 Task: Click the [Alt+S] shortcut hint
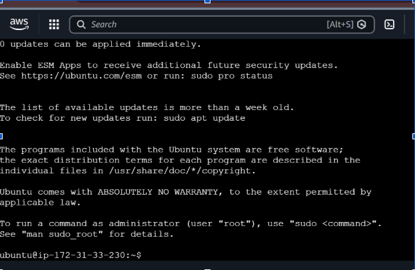point(340,25)
